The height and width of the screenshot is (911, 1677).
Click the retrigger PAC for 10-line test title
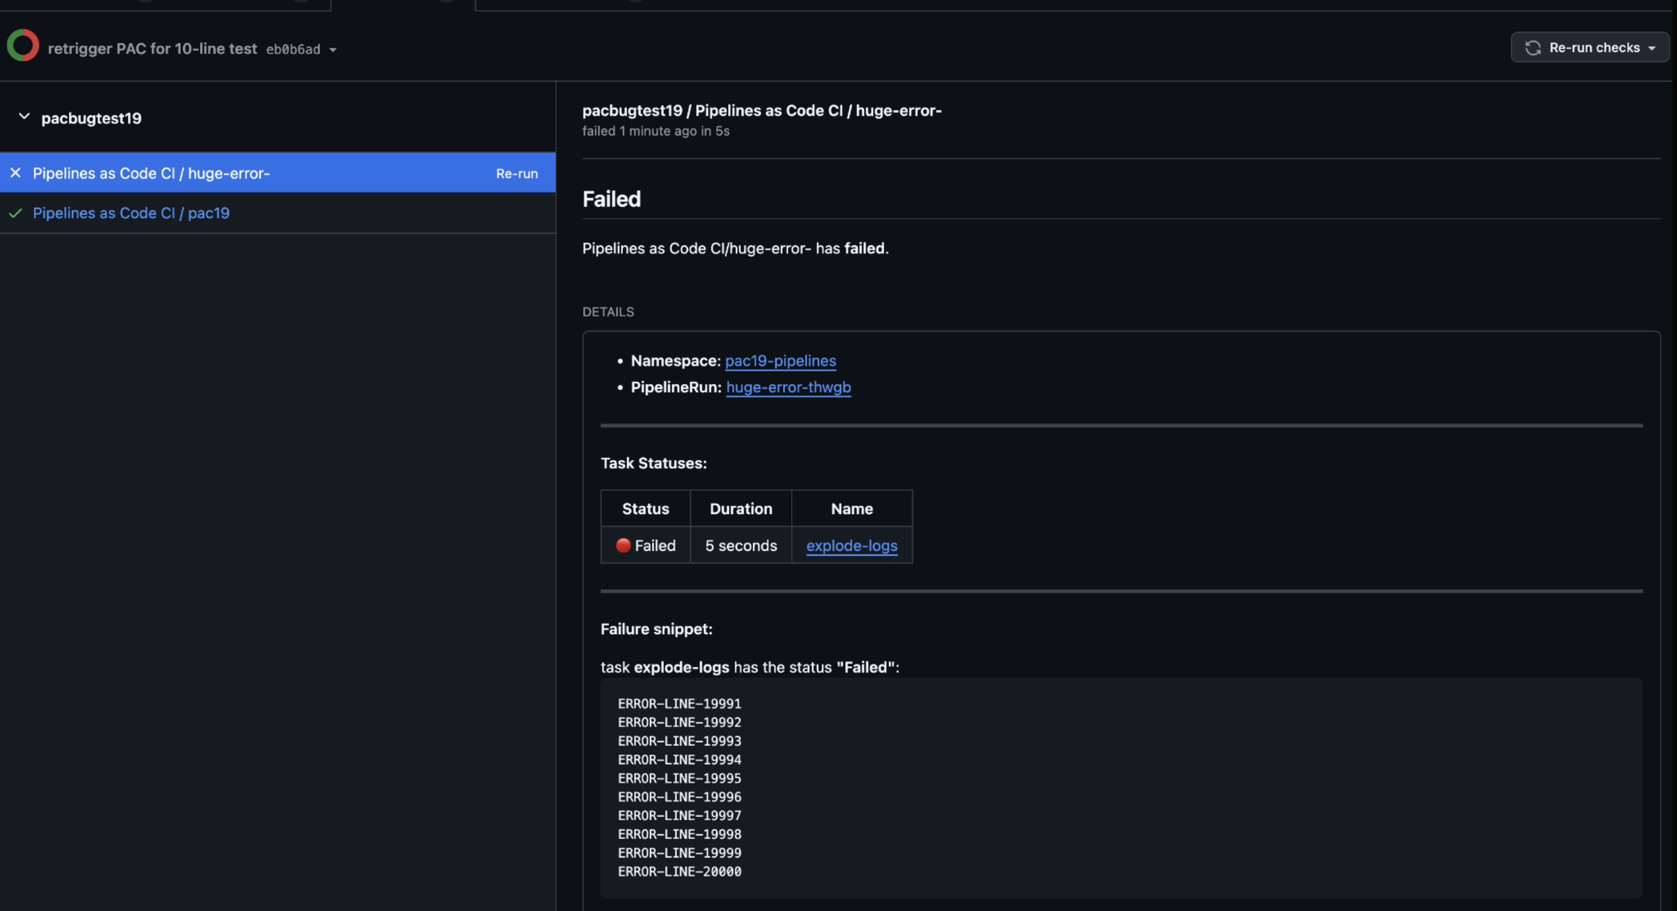tap(152, 49)
